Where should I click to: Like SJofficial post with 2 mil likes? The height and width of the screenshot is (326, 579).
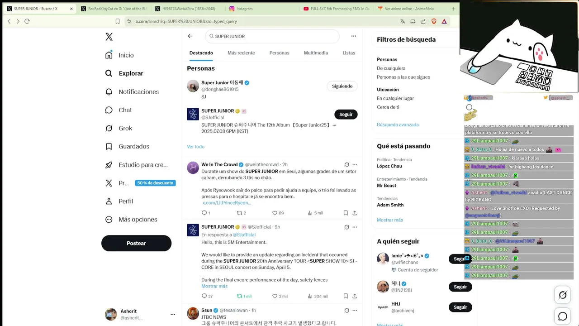[x=275, y=296]
